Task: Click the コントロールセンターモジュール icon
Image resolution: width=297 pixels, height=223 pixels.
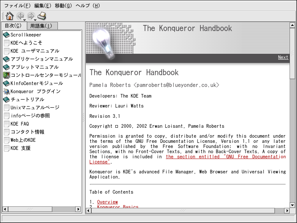Action: [6, 75]
